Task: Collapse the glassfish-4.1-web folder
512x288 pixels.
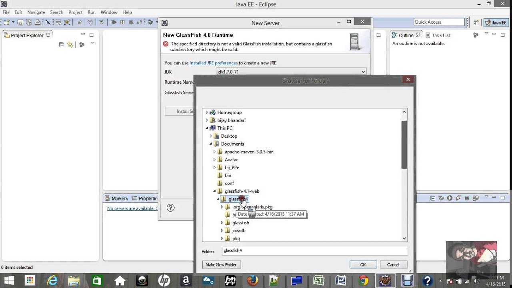Action: point(214,191)
